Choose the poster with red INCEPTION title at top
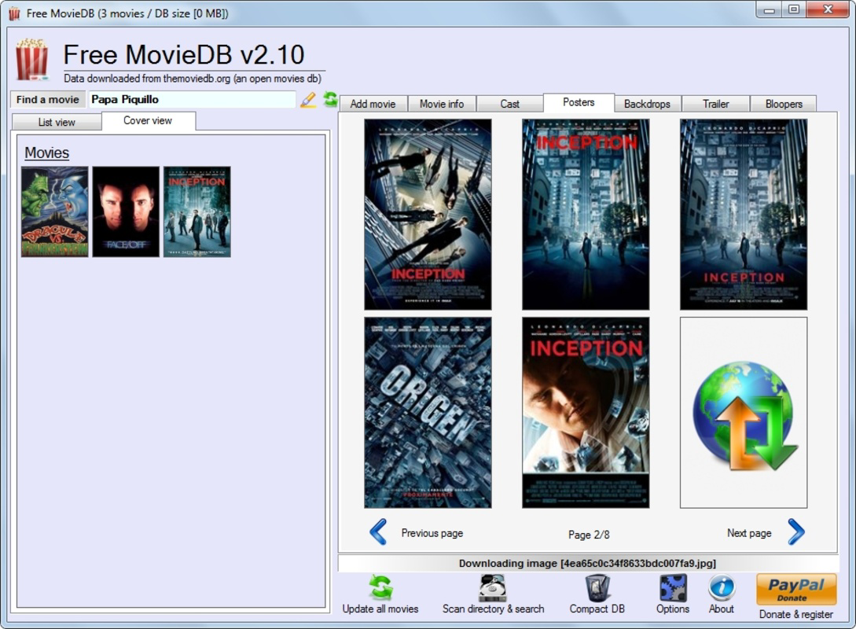This screenshot has height=629, width=856. click(x=586, y=215)
